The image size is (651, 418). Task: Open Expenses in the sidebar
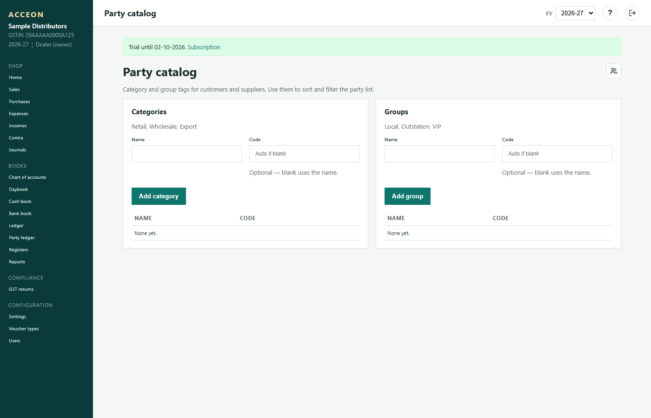pos(19,114)
